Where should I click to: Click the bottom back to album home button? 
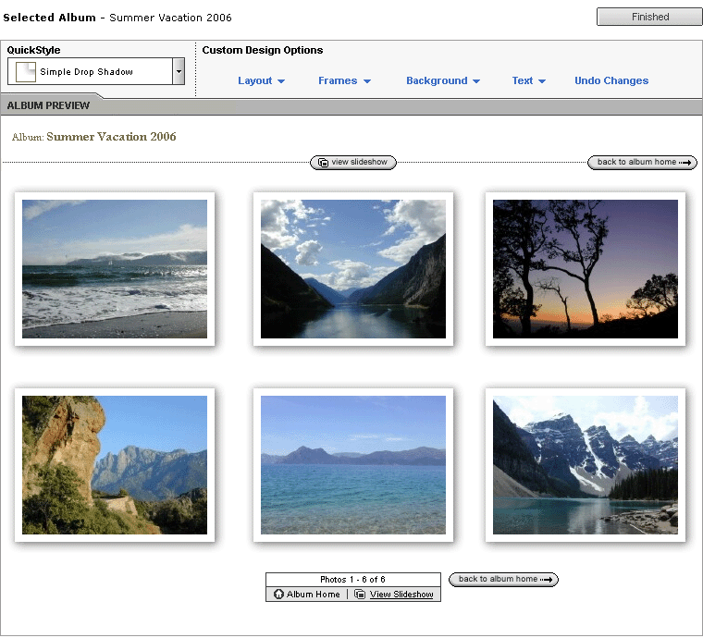point(503,580)
